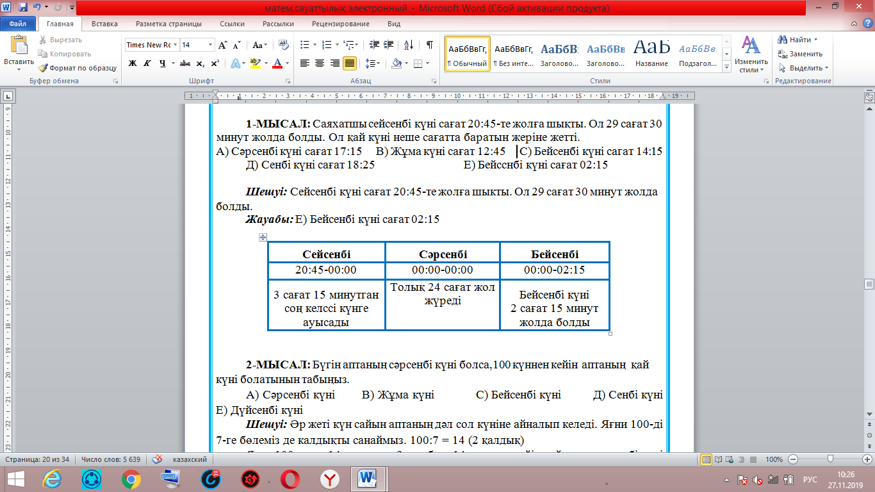Apply the red font color

(x=277, y=63)
